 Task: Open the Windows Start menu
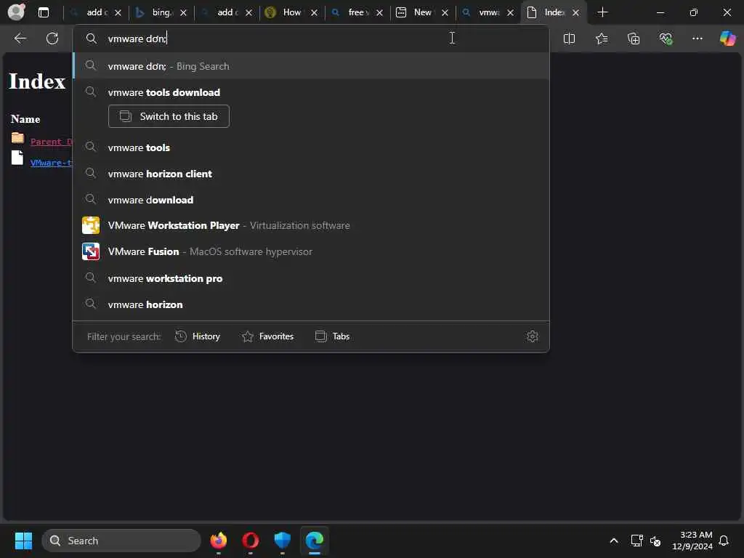[x=23, y=541]
